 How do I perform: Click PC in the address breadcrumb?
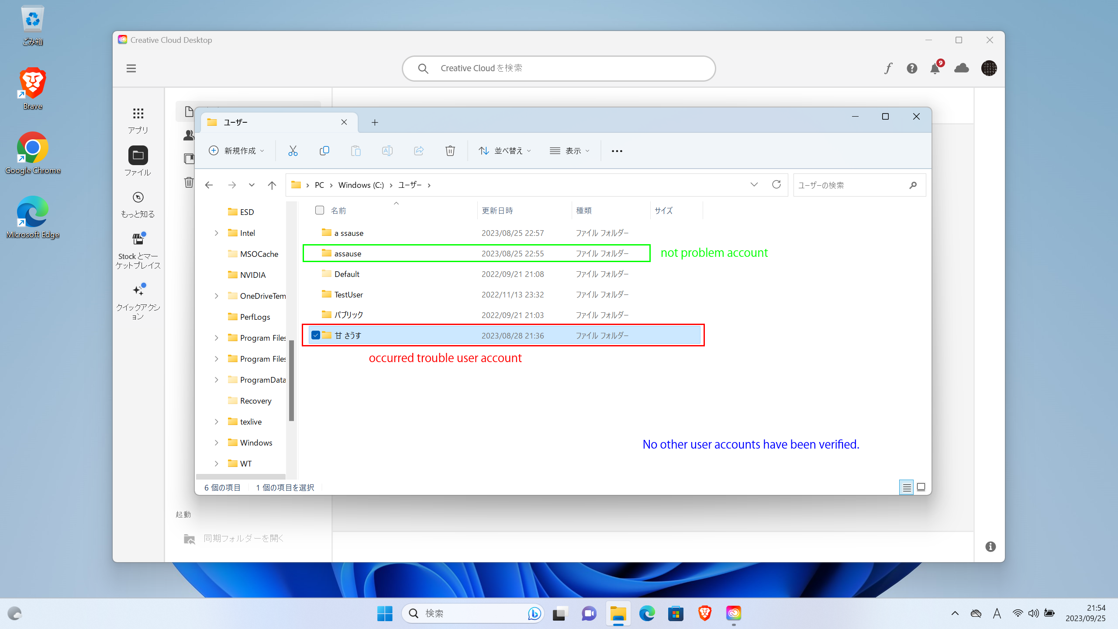pyautogui.click(x=319, y=185)
